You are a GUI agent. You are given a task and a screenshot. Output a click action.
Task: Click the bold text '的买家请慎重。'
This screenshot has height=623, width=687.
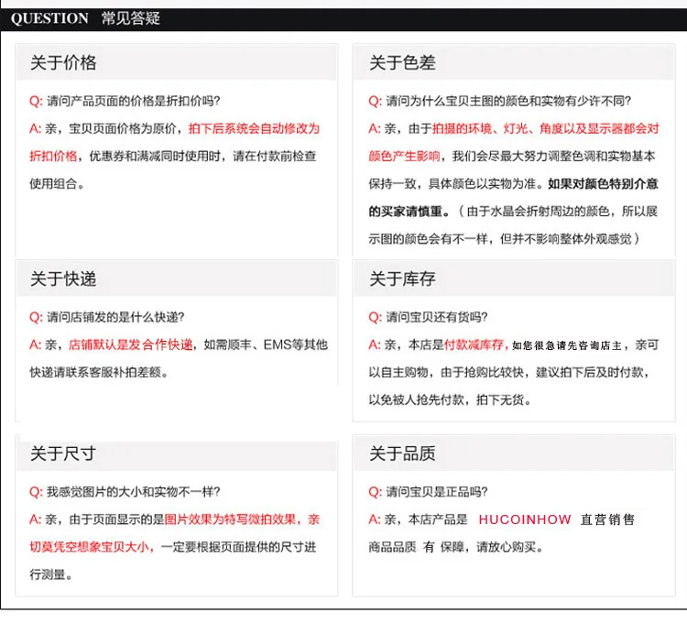409,212
